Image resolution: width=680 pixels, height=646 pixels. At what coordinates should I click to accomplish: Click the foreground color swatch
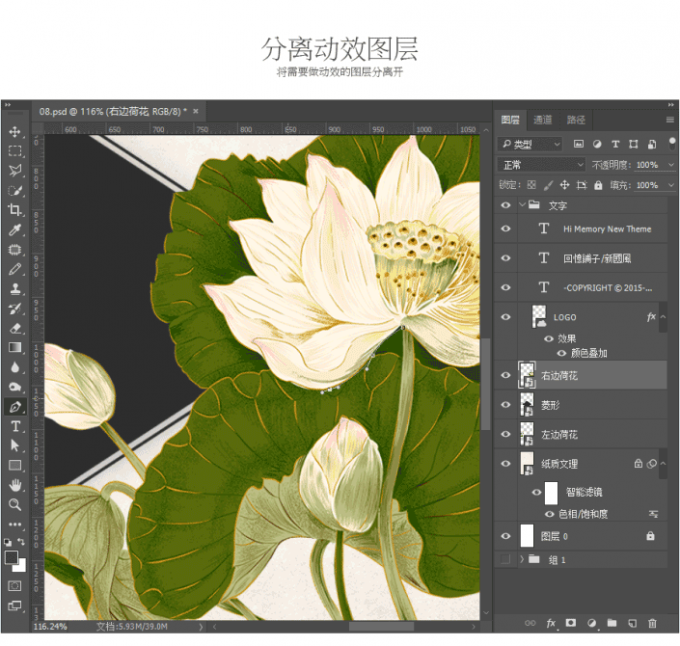[x=11, y=557]
